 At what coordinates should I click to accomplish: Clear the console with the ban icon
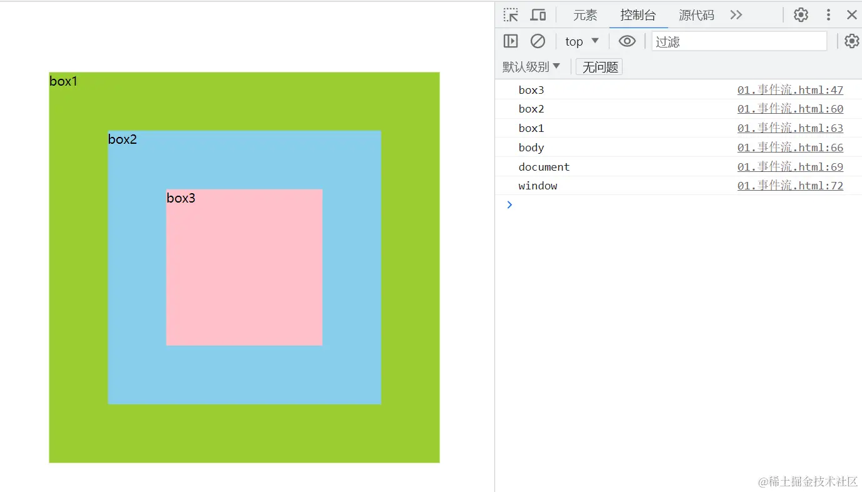(538, 41)
